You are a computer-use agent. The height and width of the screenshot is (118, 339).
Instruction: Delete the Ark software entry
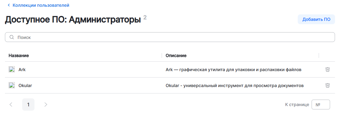tap(328, 70)
